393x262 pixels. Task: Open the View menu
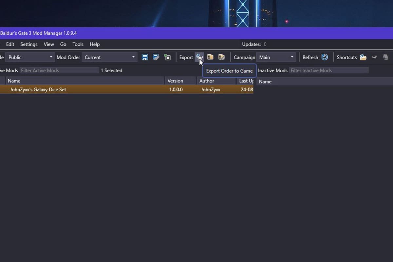click(49, 44)
